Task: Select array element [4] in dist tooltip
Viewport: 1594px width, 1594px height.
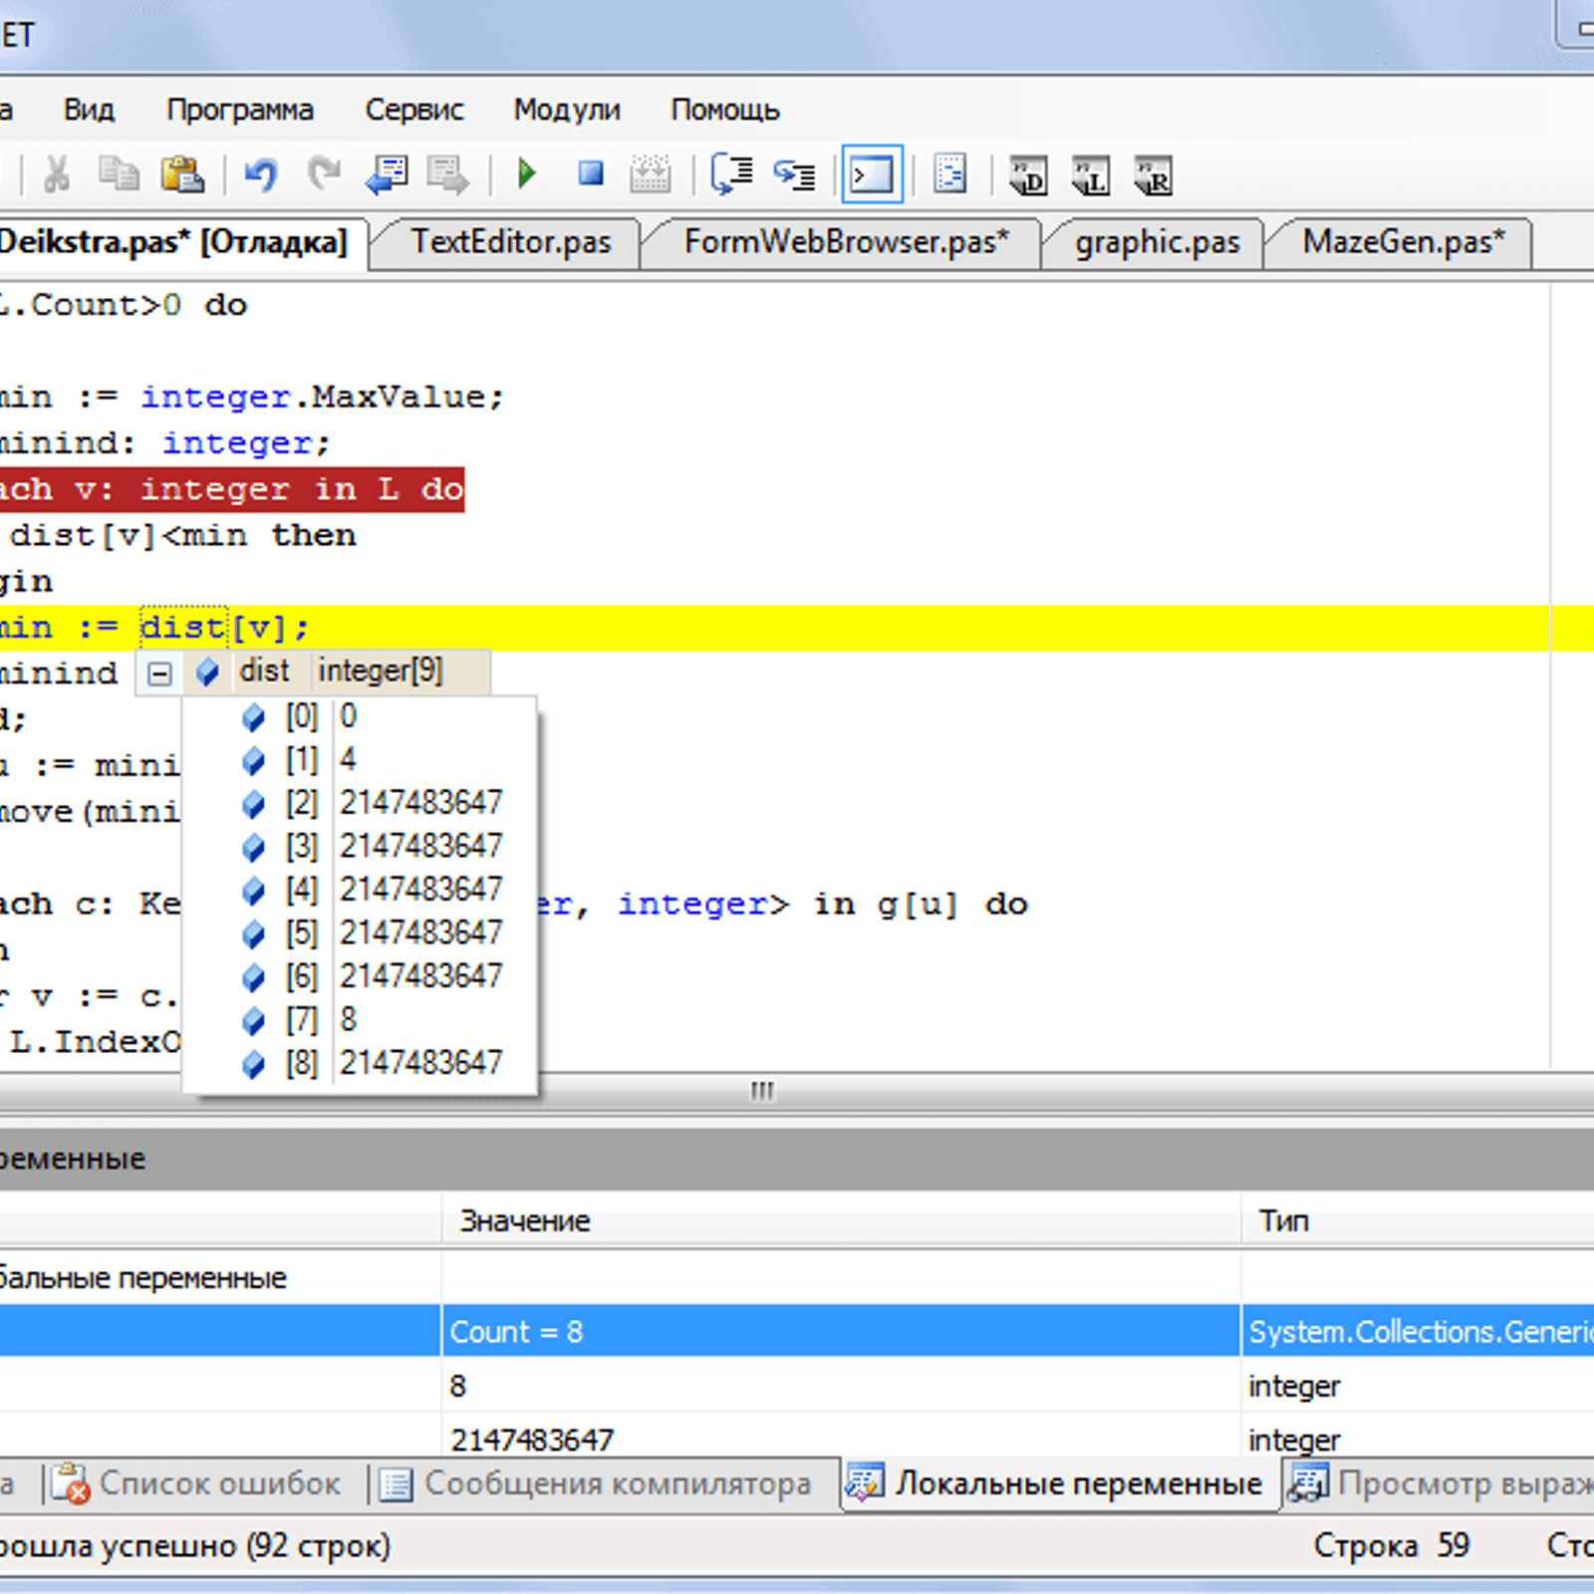Action: click(x=361, y=890)
